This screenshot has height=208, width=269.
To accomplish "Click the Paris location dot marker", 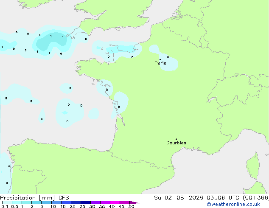I will point(160,59).
